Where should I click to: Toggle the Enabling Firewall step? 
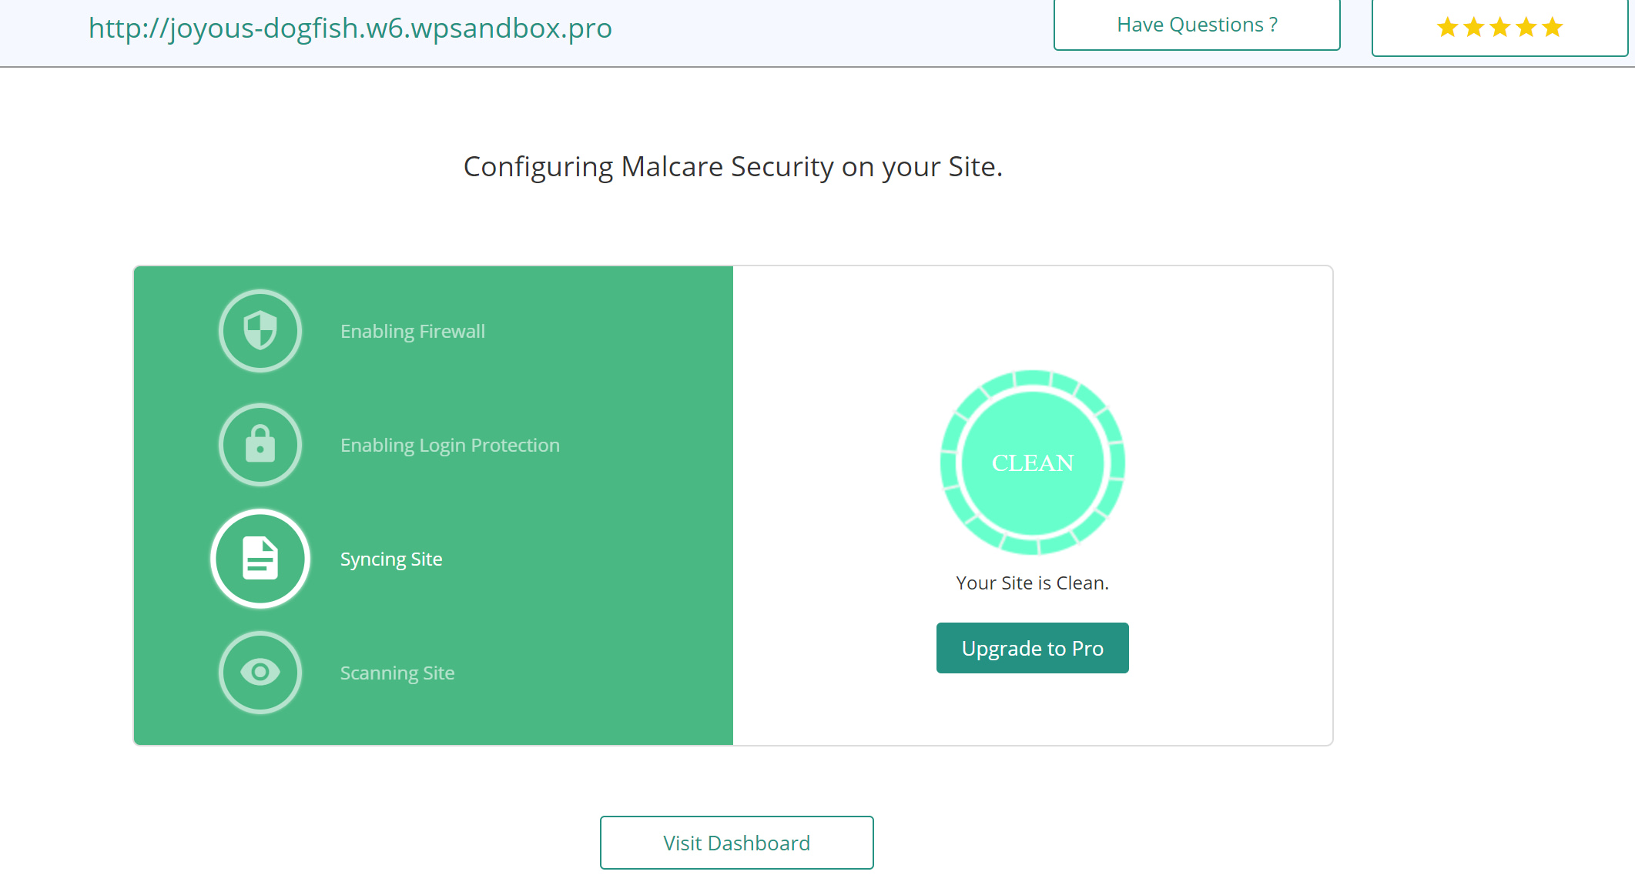point(412,330)
